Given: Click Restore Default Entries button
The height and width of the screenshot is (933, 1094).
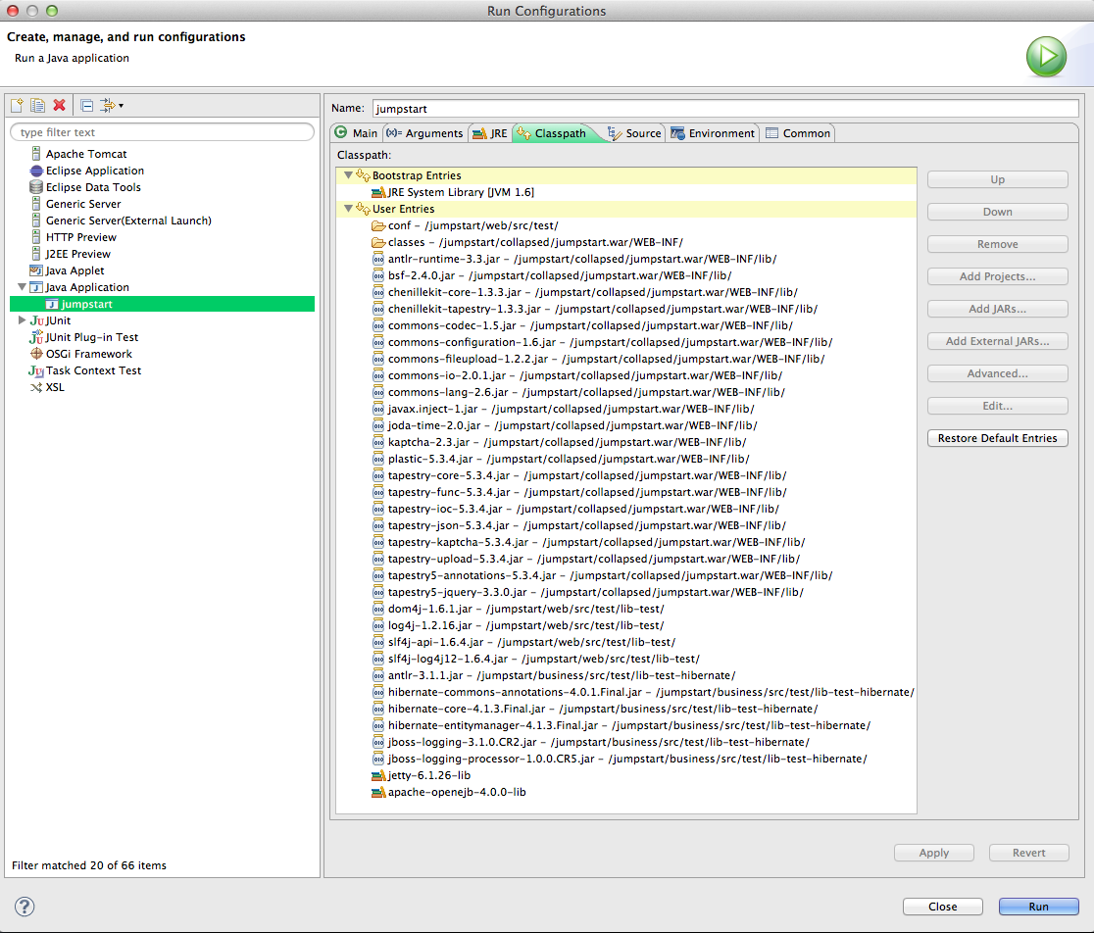Looking at the screenshot, I should (x=998, y=439).
